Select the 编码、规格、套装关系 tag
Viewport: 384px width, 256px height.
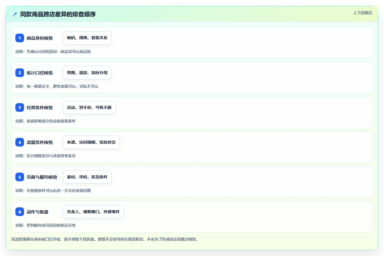[87, 38]
